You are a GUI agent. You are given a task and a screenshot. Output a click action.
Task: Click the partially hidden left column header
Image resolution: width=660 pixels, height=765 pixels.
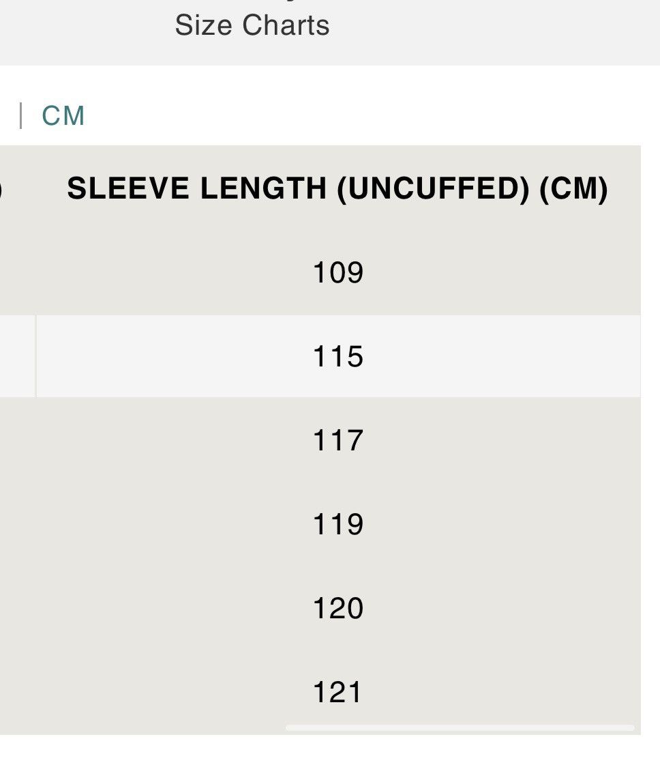[1, 188]
